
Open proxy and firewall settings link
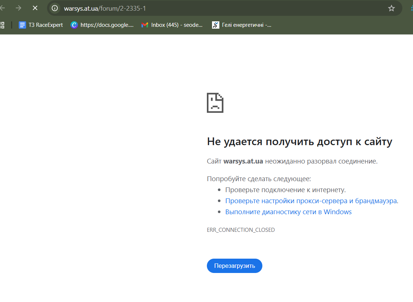[311, 201]
